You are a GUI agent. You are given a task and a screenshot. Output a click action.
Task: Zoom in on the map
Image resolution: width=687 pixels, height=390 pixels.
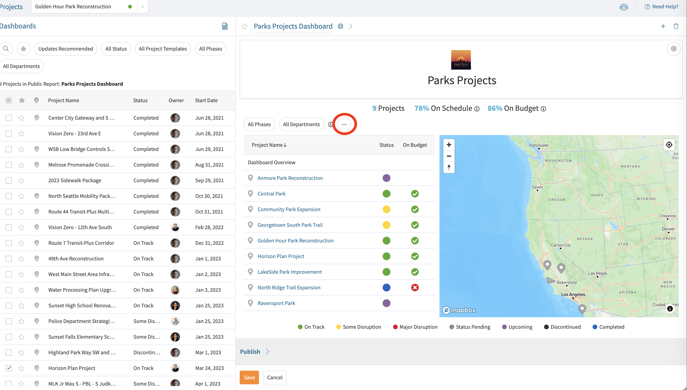pyautogui.click(x=449, y=145)
